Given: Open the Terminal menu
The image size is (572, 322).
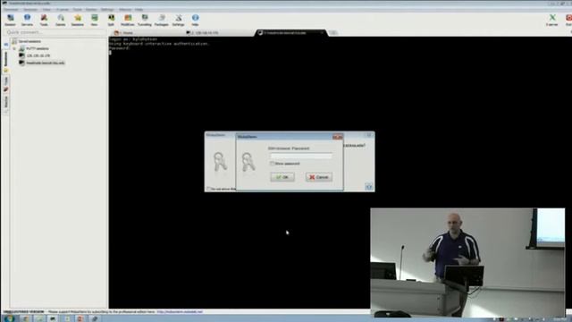Looking at the screenshot, I should pyautogui.click(x=11, y=10).
